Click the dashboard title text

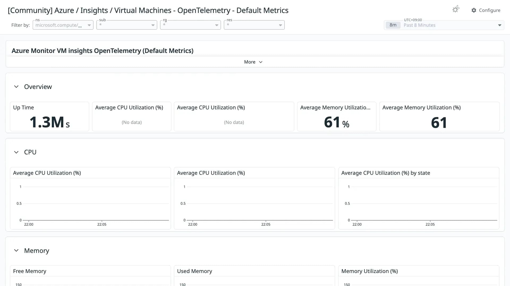click(x=148, y=10)
